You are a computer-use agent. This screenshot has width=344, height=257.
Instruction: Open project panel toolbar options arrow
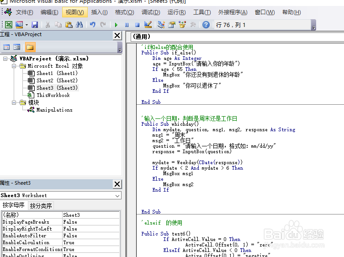(120, 48)
